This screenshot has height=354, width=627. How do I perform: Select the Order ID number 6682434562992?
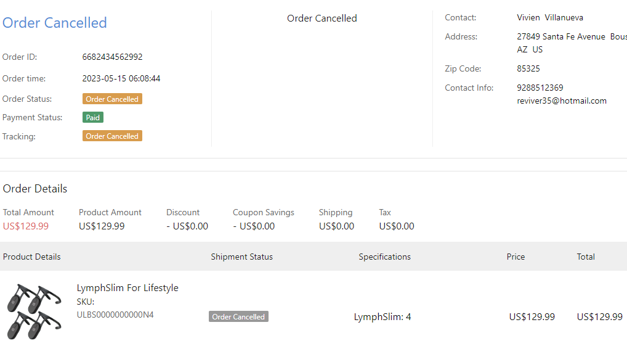point(112,57)
